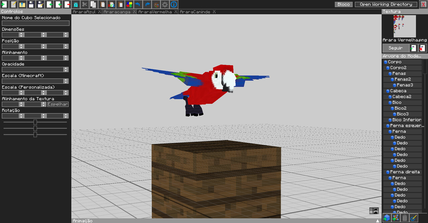The image size is (428, 223).
Task: Click the Open Working Directory button
Action: point(386,4)
